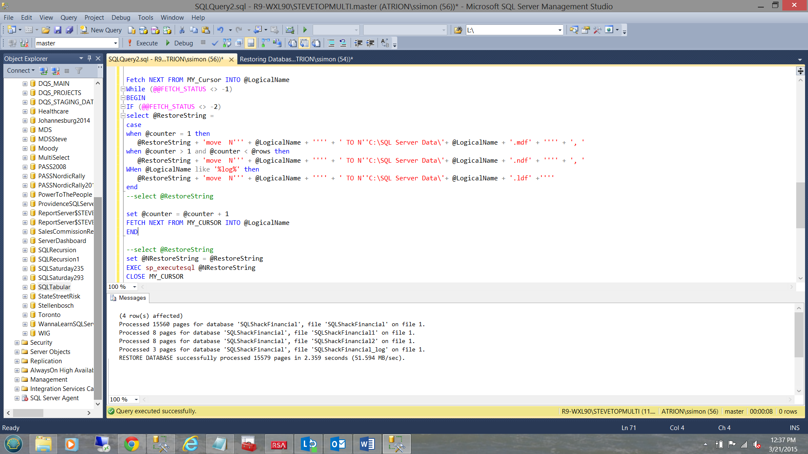808x454 pixels.
Task: Toggle Results to Grid output mode
Action: (304, 43)
